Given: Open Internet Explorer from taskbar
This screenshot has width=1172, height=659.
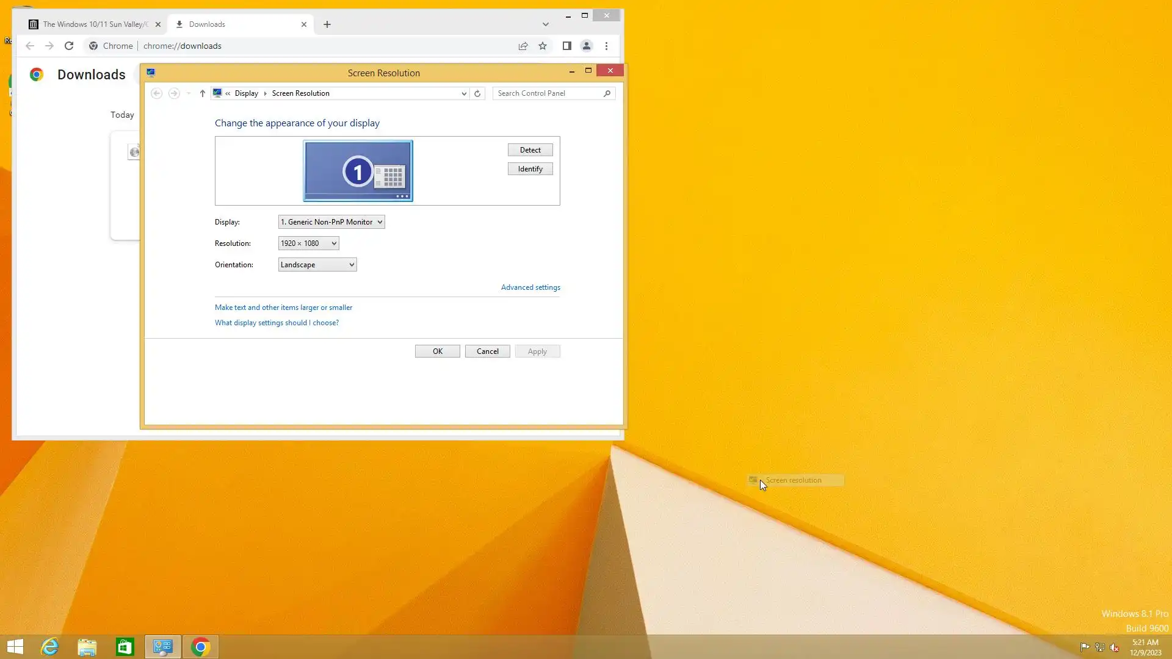Looking at the screenshot, I should [x=49, y=647].
